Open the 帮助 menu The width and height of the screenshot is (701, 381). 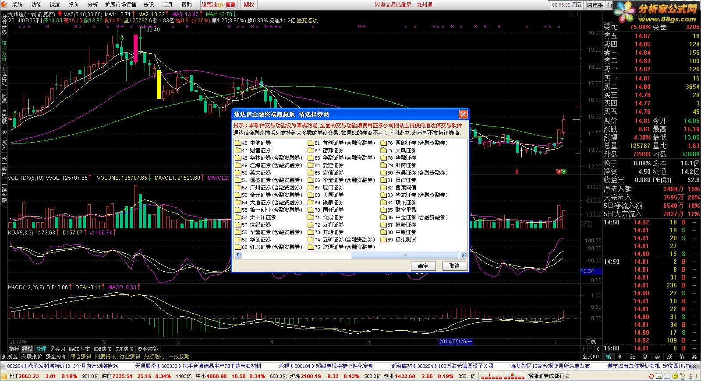pos(187,5)
